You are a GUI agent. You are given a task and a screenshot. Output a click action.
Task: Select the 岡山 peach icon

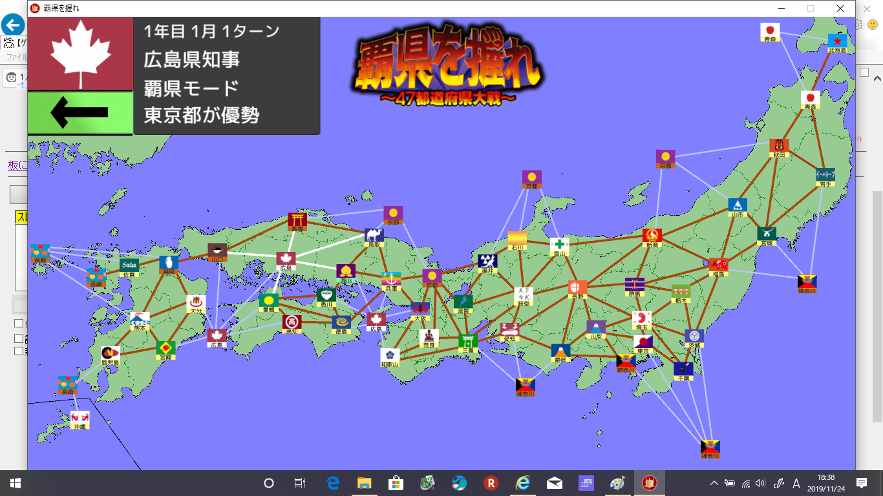point(346,274)
